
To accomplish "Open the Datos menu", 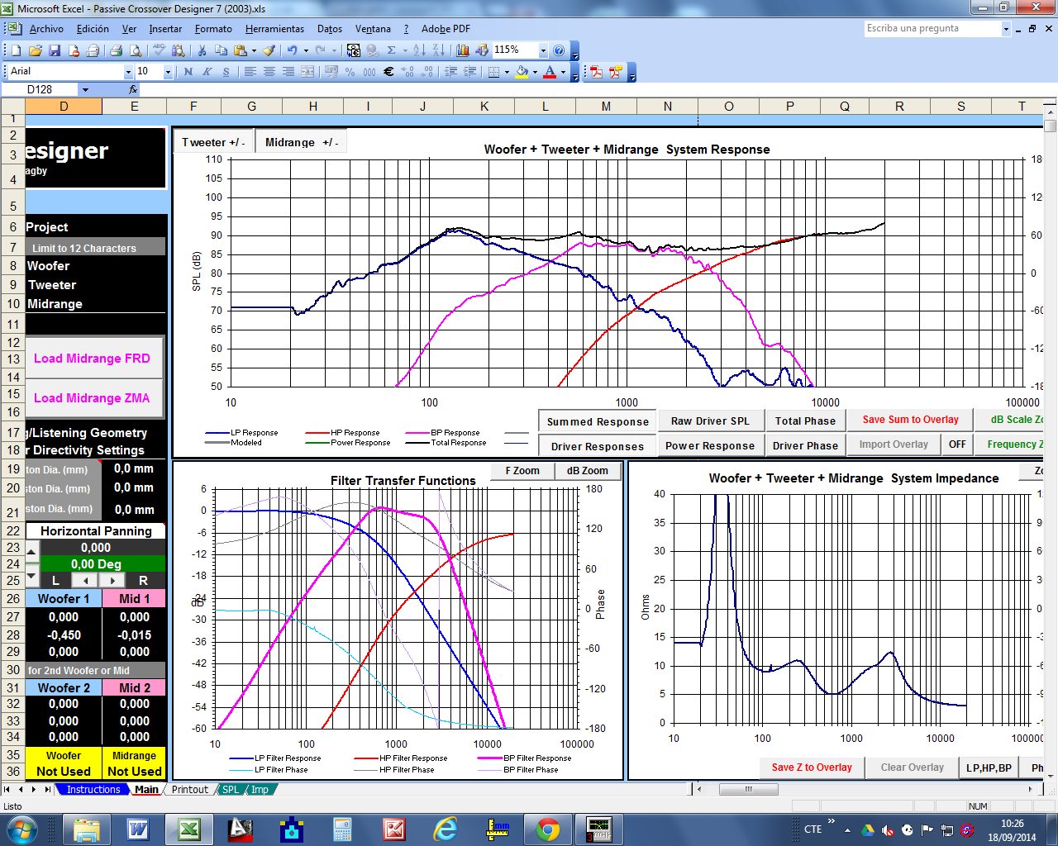I will click(x=330, y=29).
